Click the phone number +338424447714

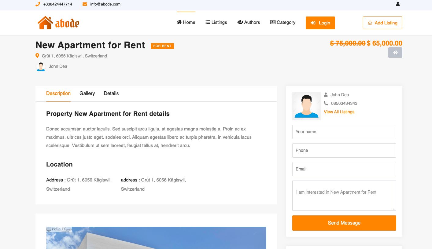[58, 4]
